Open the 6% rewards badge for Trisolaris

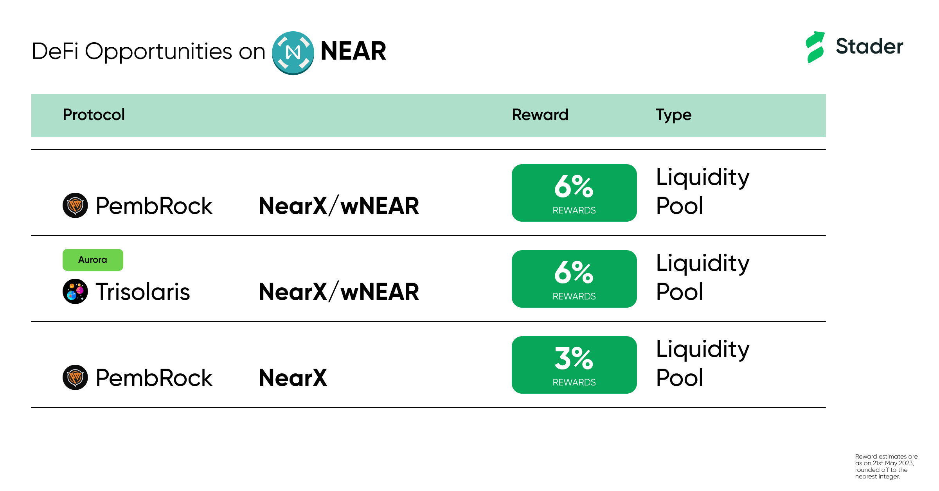[574, 279]
